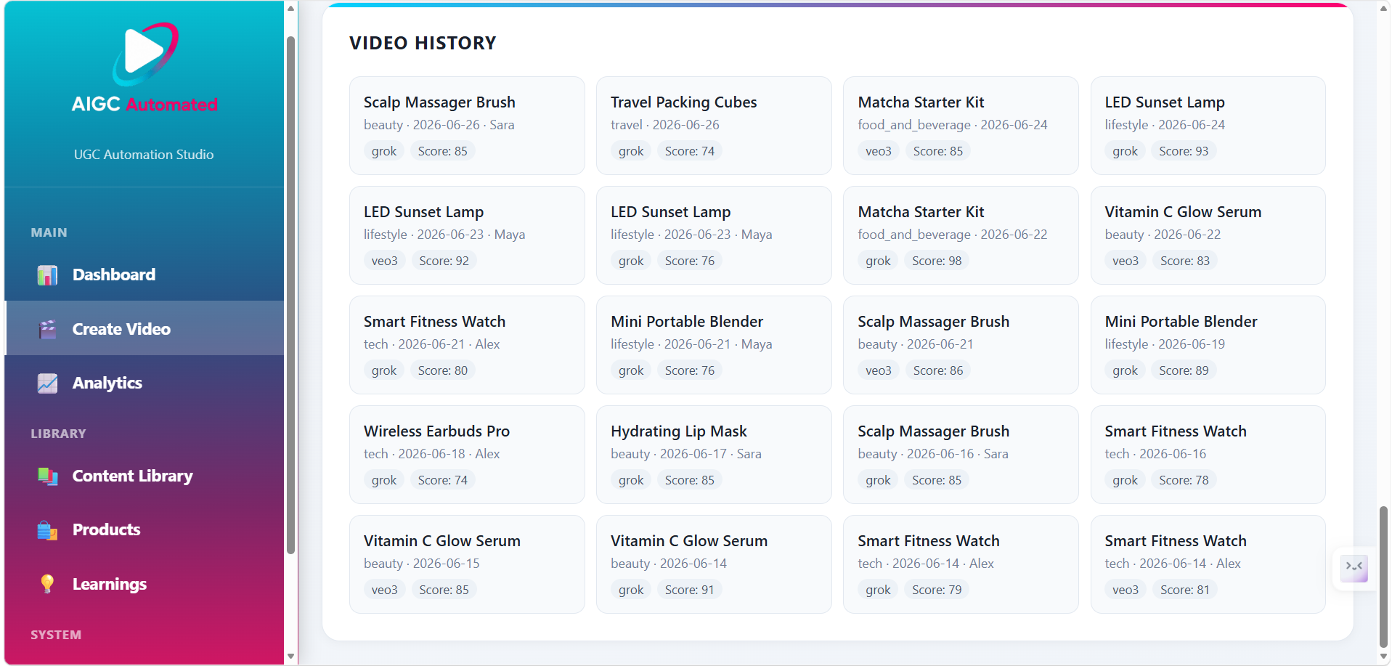Viewport: 1392px width, 666px height.
Task: Click Score: 93 badge on LED Sunset Lamp
Action: [1184, 151]
